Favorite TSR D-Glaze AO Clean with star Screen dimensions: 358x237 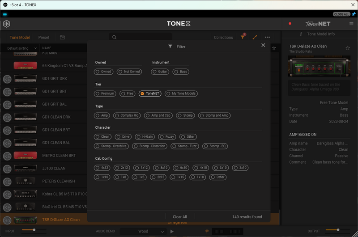[348, 48]
